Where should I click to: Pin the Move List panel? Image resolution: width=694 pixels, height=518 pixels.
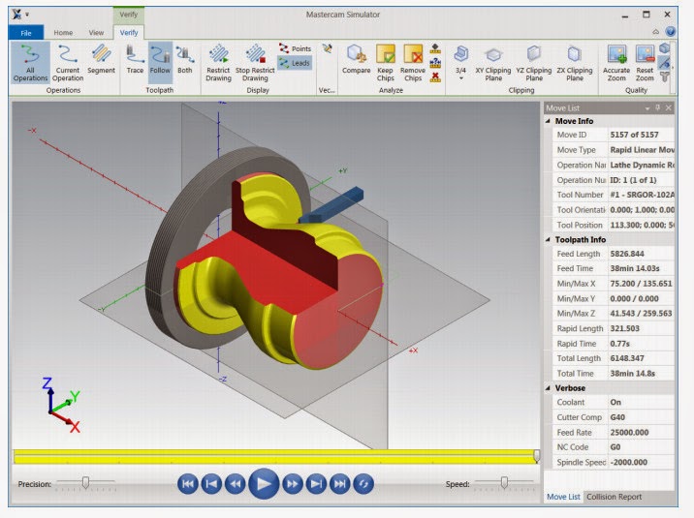658,107
